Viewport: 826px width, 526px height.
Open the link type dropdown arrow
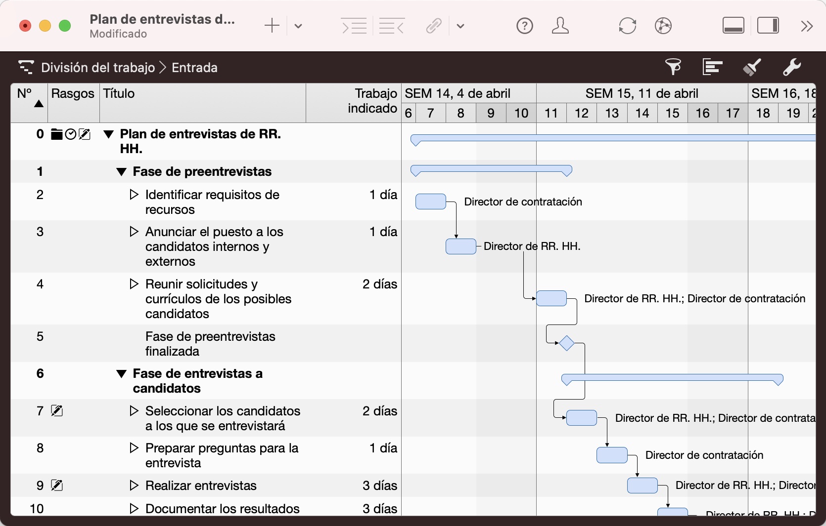[460, 26]
